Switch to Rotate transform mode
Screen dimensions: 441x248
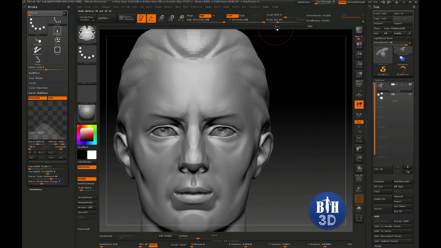181,18
